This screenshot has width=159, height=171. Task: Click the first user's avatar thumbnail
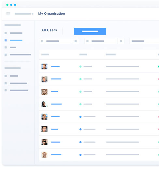click(x=44, y=66)
